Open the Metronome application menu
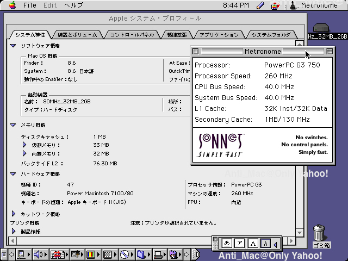 point(314,5)
